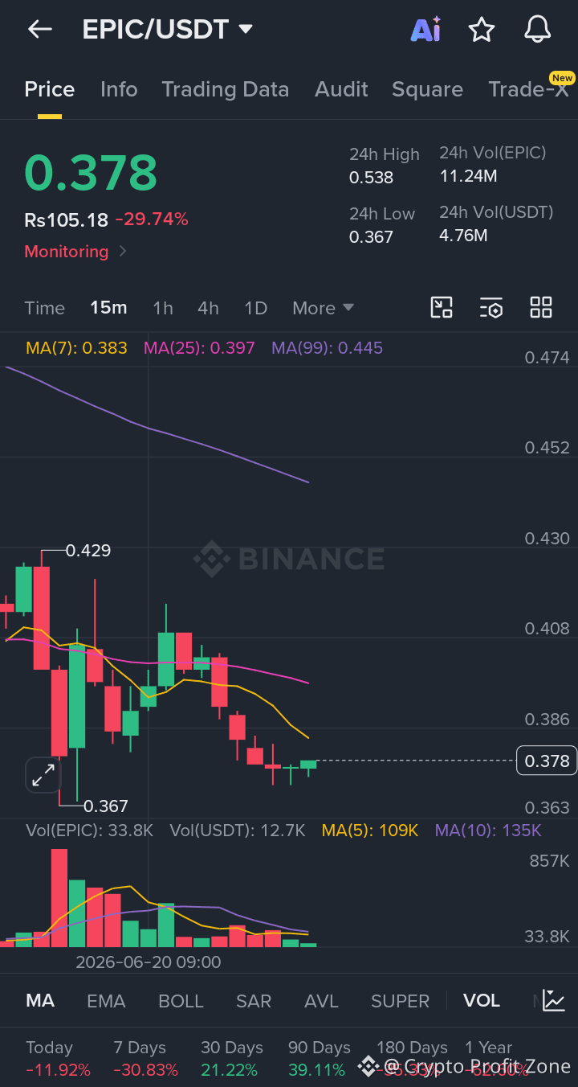578x1087 pixels.
Task: Tap the current price 0.378 label on axis
Action: click(x=547, y=761)
